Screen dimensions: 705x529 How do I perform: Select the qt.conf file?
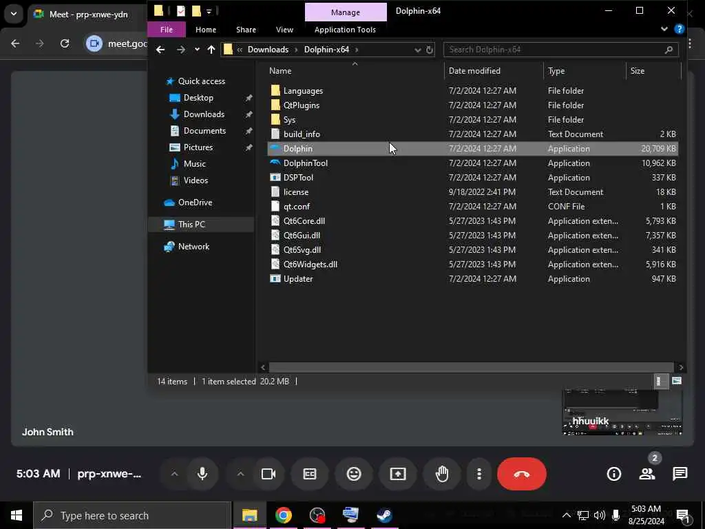point(472,207)
